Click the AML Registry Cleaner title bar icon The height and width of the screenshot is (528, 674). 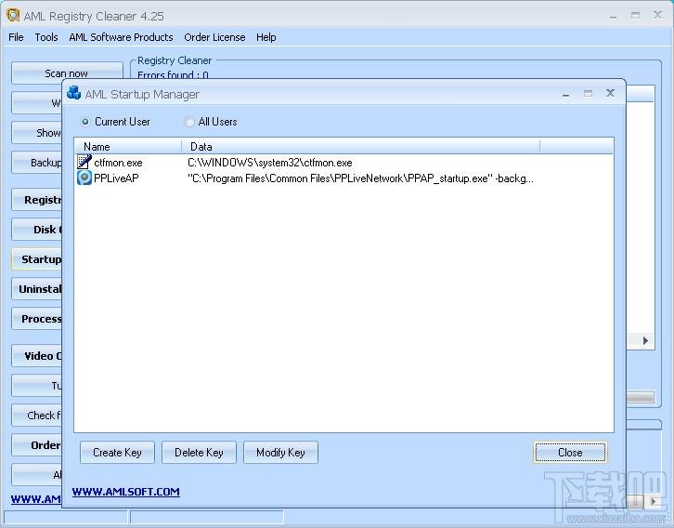pos(13,15)
